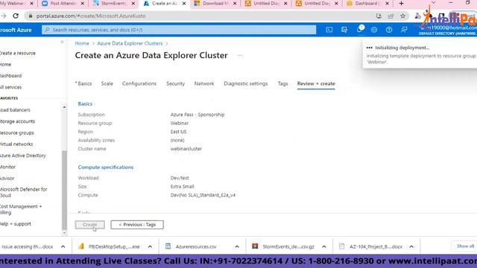Open a new browser tab
This screenshot has height=268, width=477.
coord(401,4)
